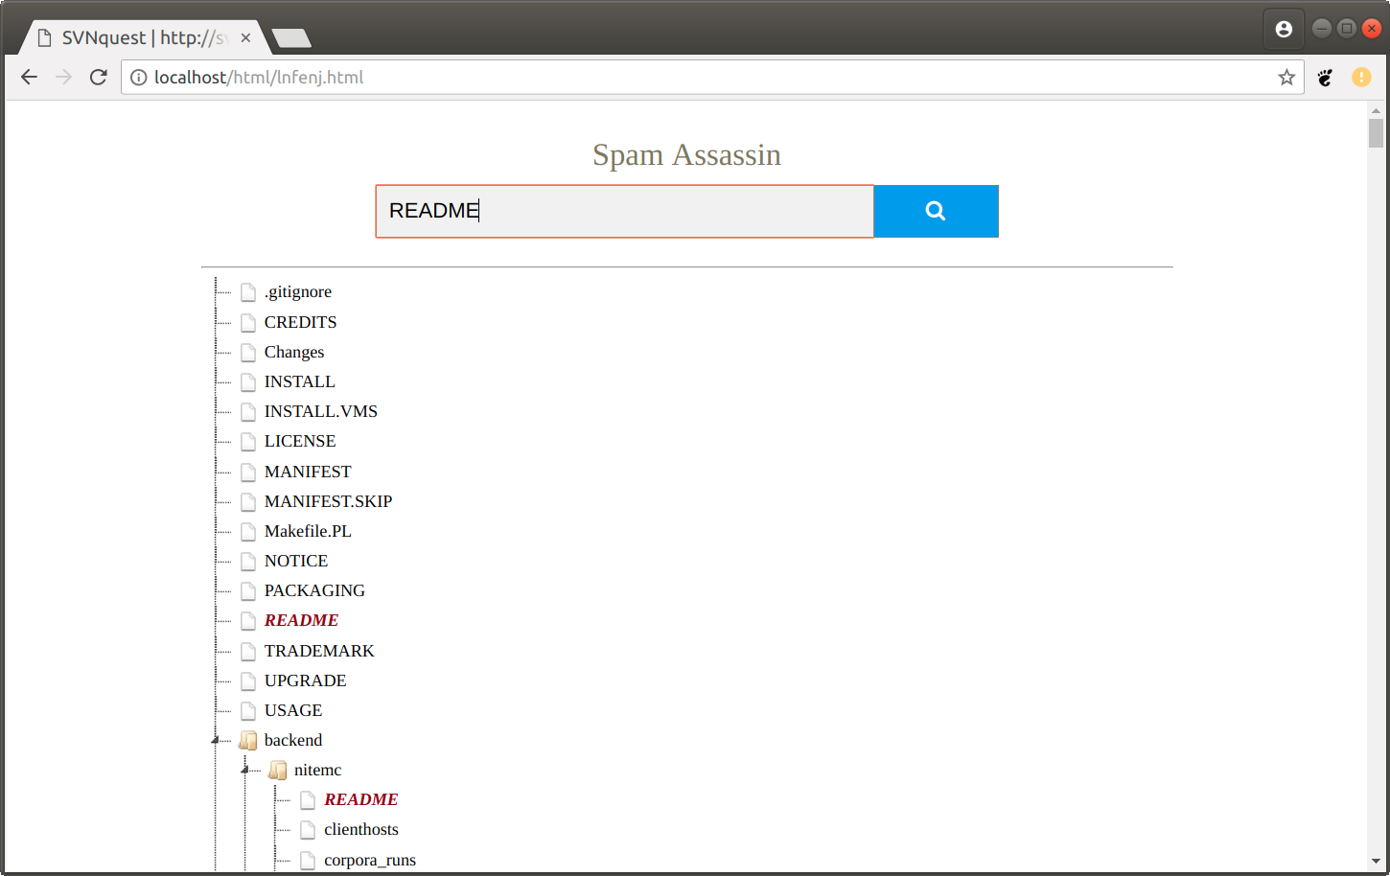
Task: Select the corpora_runs file
Action: point(370,860)
